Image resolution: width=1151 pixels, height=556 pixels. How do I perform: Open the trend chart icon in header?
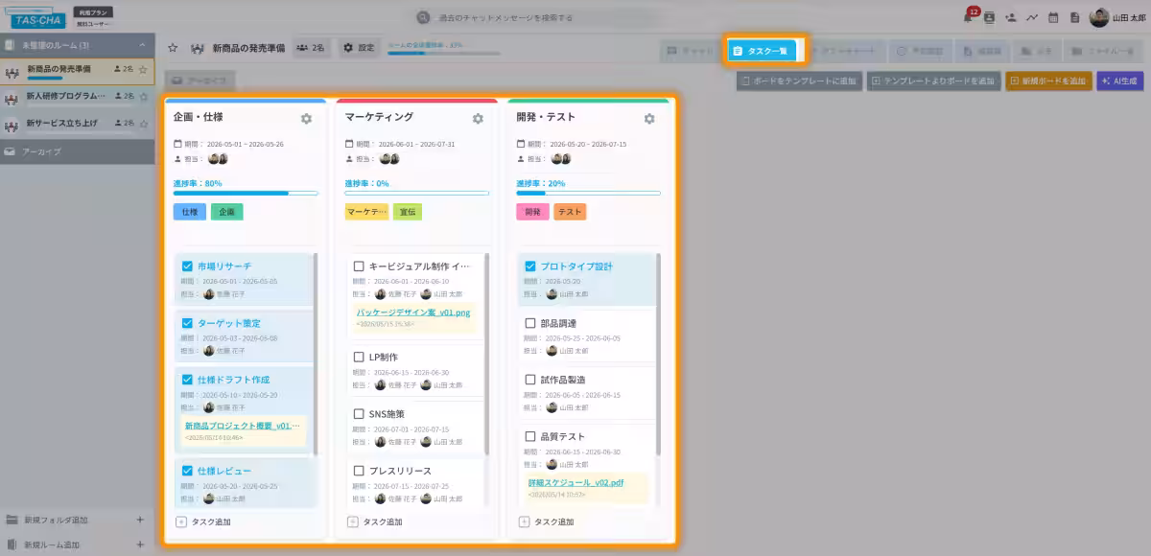coord(1032,17)
